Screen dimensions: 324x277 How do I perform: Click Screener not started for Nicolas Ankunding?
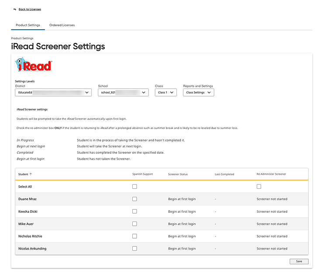pyautogui.click(x=272, y=249)
